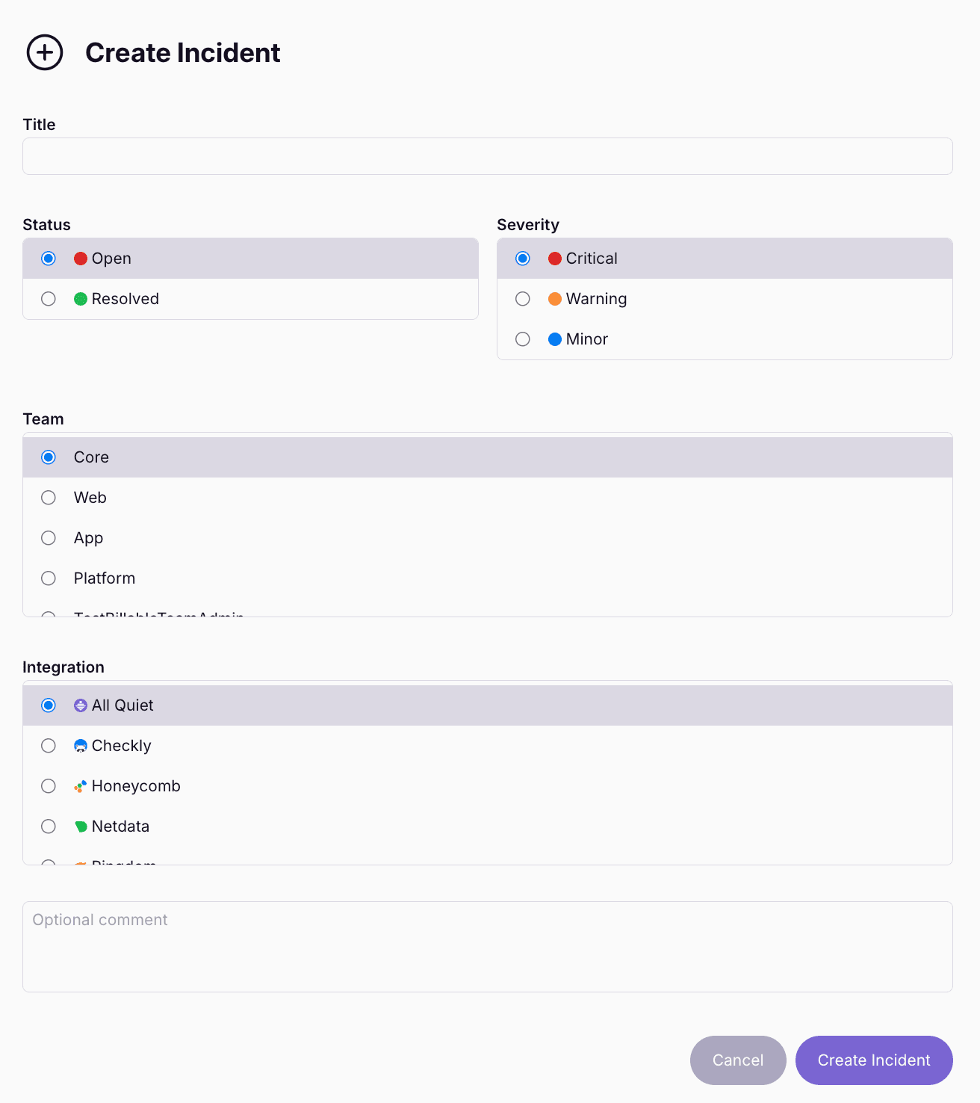Click the Checkly logo icon
This screenshot has height=1103, width=980.
click(x=81, y=746)
